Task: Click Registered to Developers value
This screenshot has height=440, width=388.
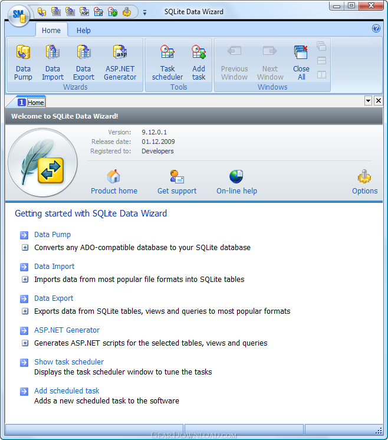Action: coord(157,151)
